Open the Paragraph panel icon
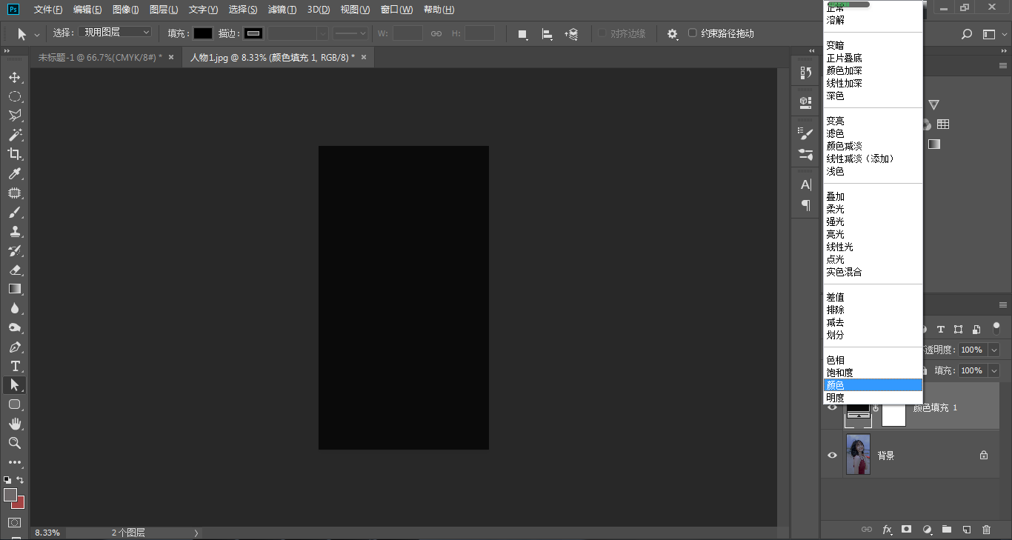Screen dimensions: 1012x540 click(806, 205)
